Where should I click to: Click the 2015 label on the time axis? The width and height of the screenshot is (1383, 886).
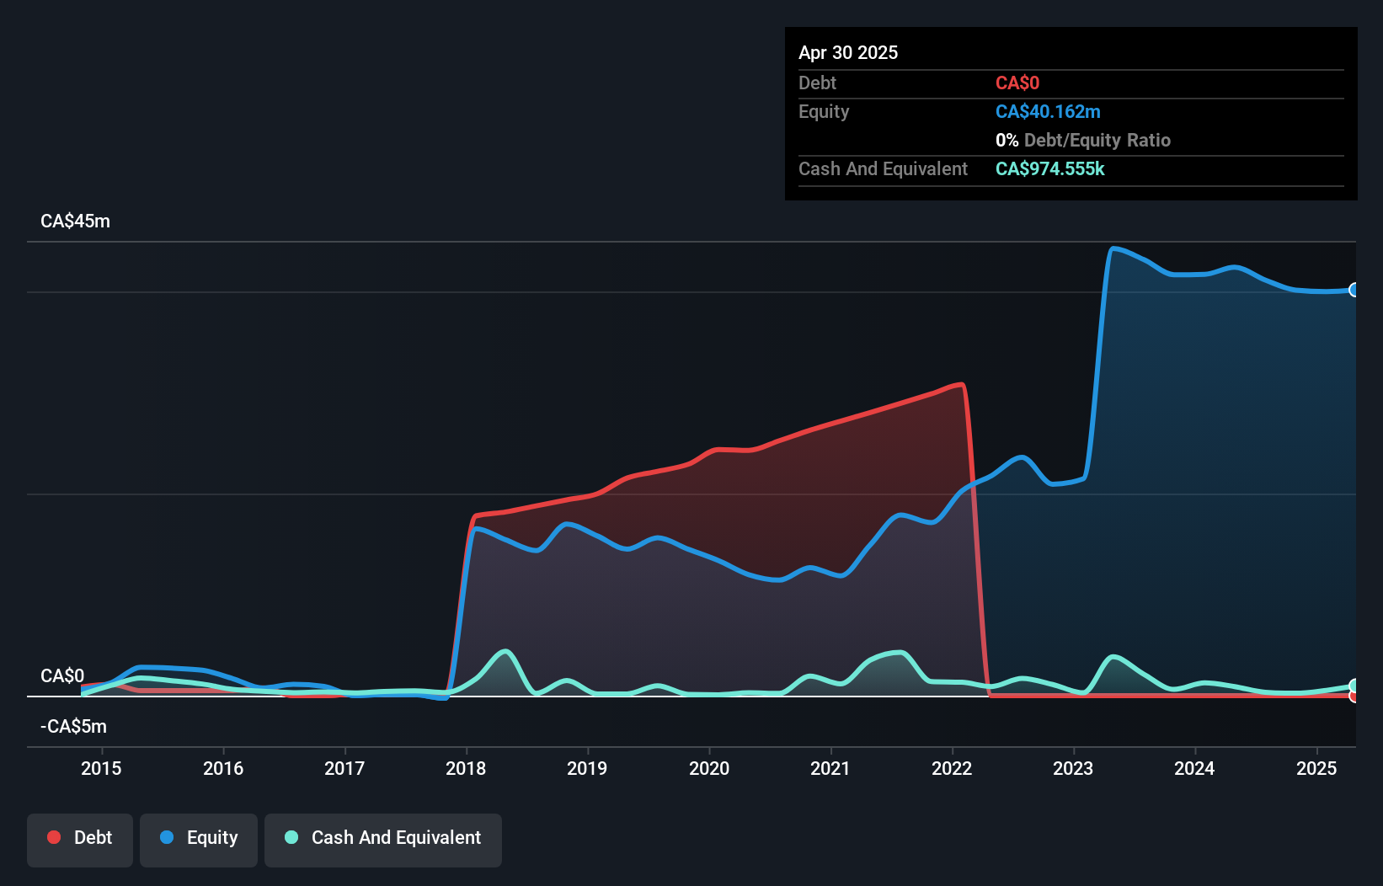(101, 768)
